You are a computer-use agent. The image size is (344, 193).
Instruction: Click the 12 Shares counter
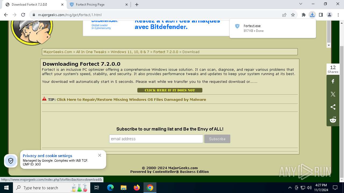click(333, 69)
